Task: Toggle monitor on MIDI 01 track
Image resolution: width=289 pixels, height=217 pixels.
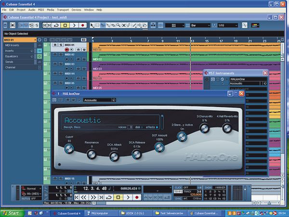Action: [x=71, y=50]
